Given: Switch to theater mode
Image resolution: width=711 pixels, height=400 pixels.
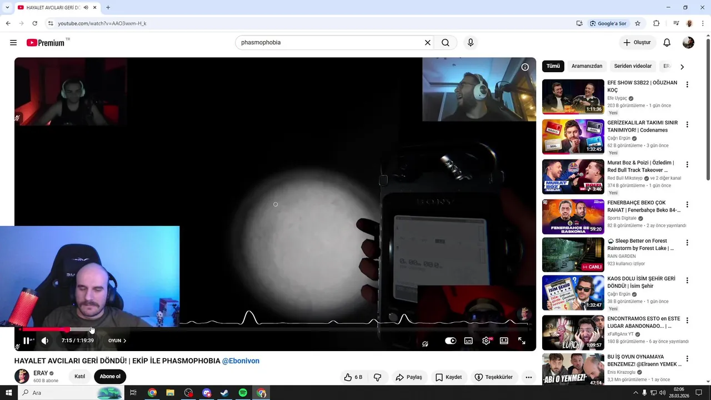Looking at the screenshot, I should pos(504,341).
